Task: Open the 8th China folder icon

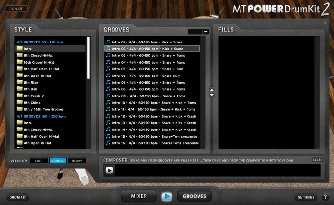Action: click(20, 102)
